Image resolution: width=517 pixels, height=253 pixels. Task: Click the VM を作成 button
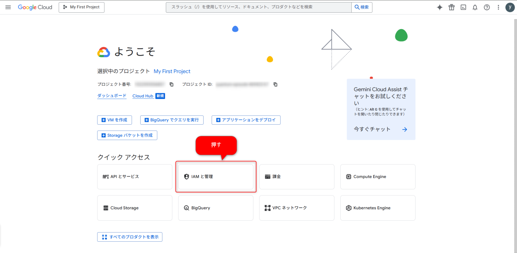(114, 120)
